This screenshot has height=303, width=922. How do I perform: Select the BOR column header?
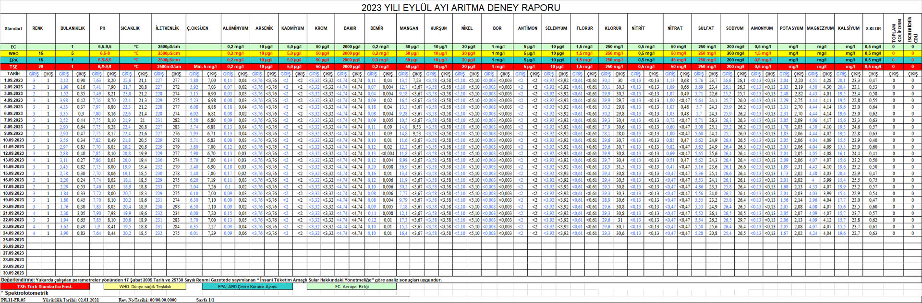pos(497,28)
